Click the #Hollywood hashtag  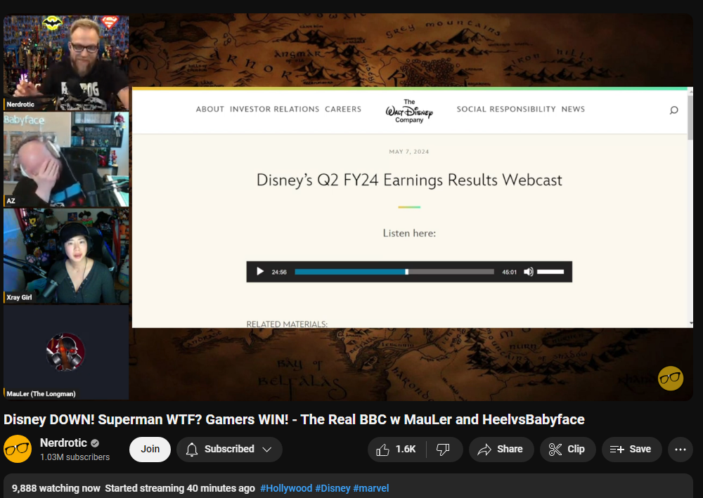coord(286,488)
